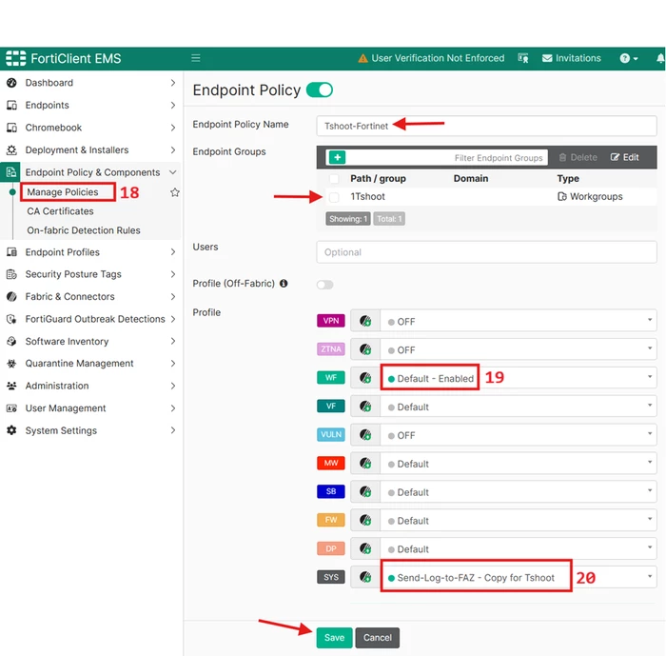Image resolution: width=666 pixels, height=656 pixels.
Task: Open the VF profile dropdown
Action: point(519,407)
